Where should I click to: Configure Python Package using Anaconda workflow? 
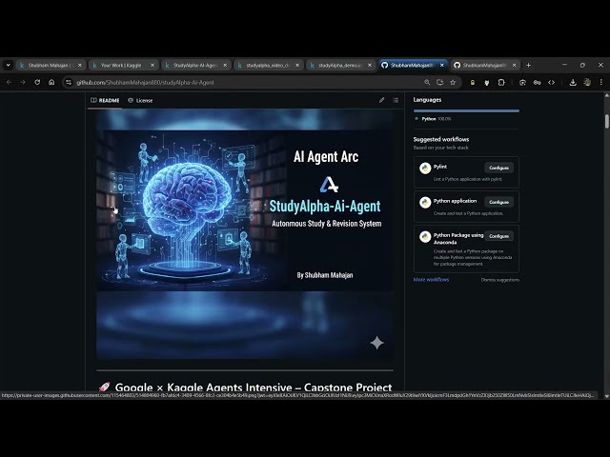tap(498, 236)
